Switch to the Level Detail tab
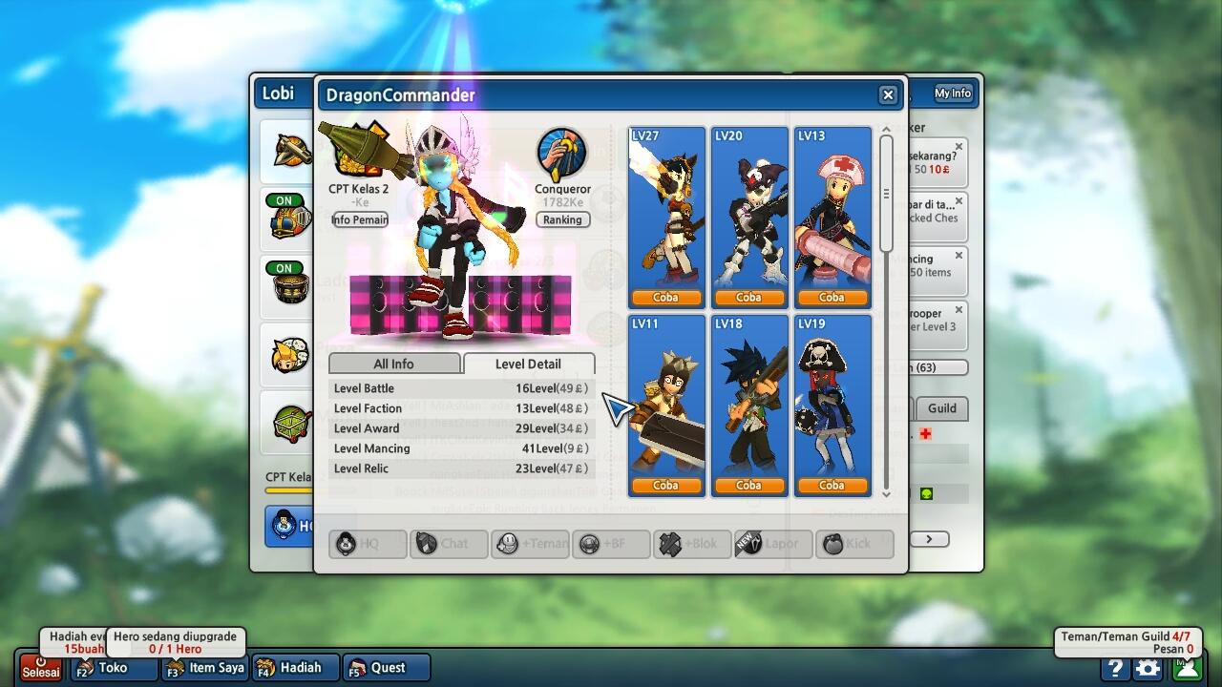This screenshot has height=687, width=1222. coord(528,364)
